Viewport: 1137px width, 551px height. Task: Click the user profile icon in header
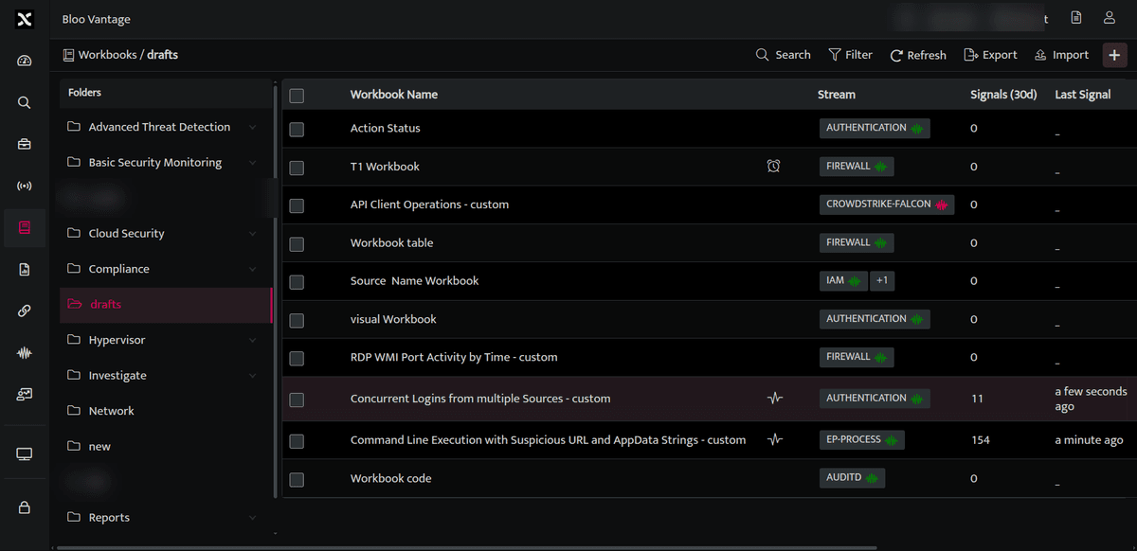point(1109,18)
